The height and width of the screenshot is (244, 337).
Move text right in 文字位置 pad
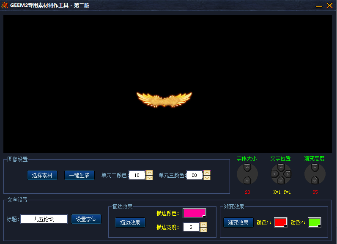pyautogui.click(x=288, y=174)
